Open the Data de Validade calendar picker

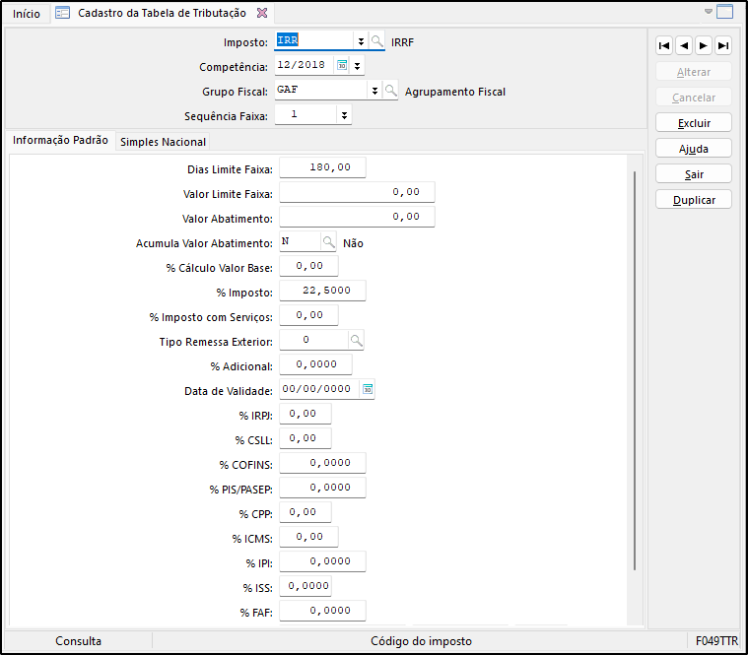(x=367, y=389)
